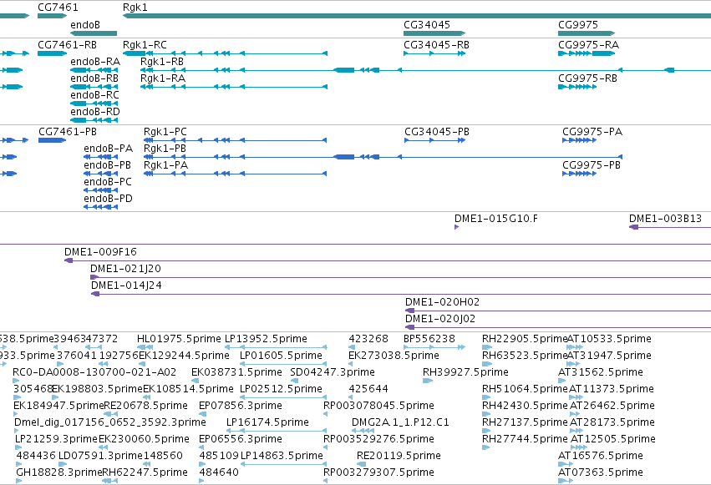Click BAC clone DME1-015G10.F
The image size is (711, 485).
(496, 219)
